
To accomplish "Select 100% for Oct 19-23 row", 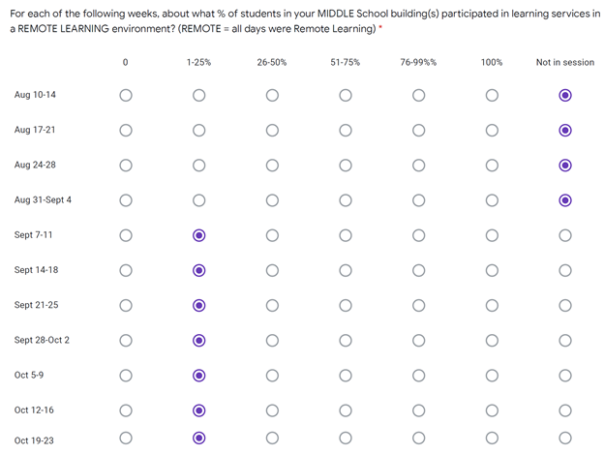I will (492, 438).
